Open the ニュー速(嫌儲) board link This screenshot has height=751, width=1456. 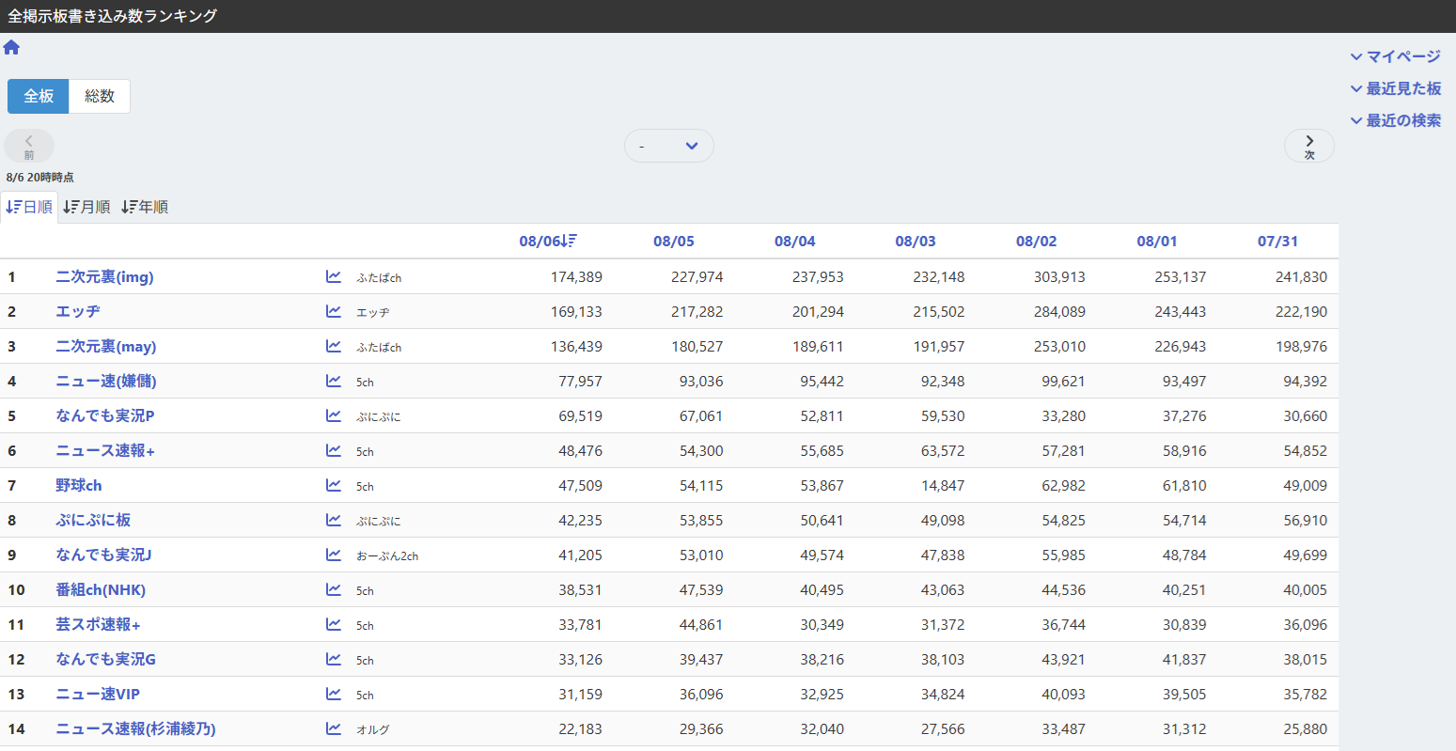[x=106, y=382]
